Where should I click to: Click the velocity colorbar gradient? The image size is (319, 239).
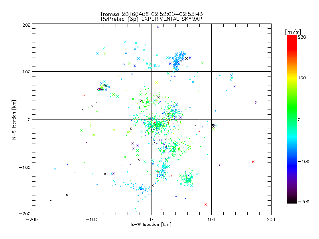[292, 119]
